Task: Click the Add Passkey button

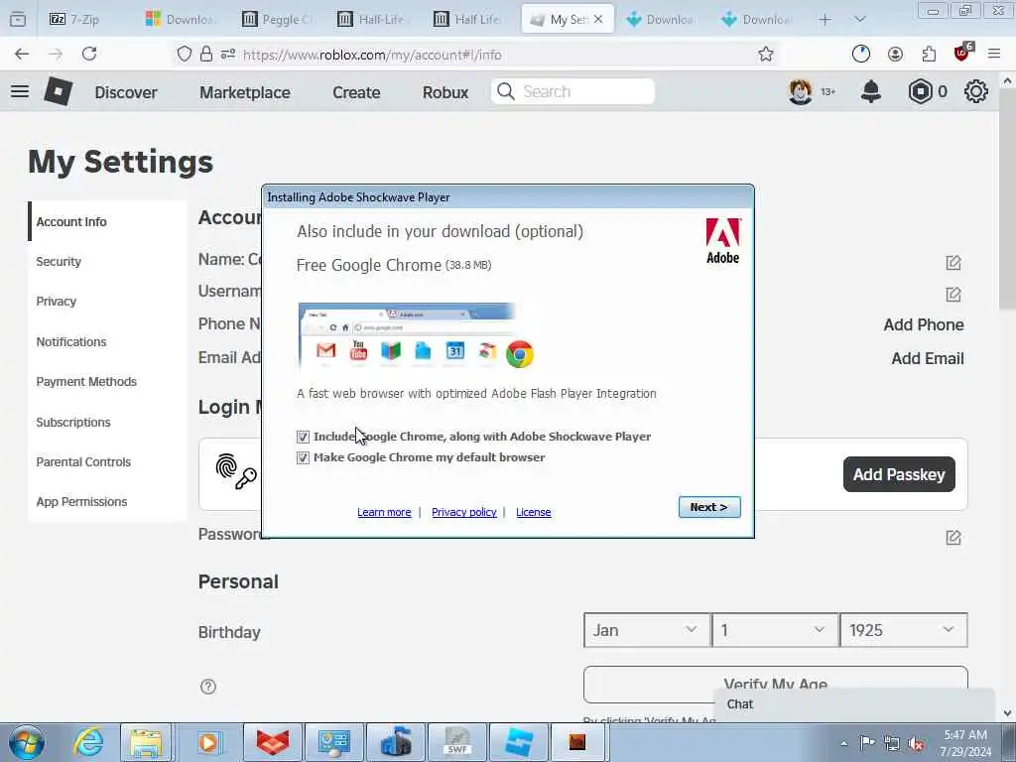Action: pos(899,474)
